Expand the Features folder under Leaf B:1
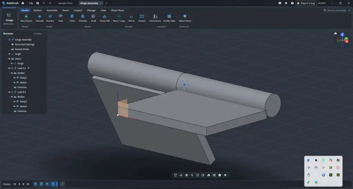The image size is (353, 189). pyautogui.click(x=9, y=111)
